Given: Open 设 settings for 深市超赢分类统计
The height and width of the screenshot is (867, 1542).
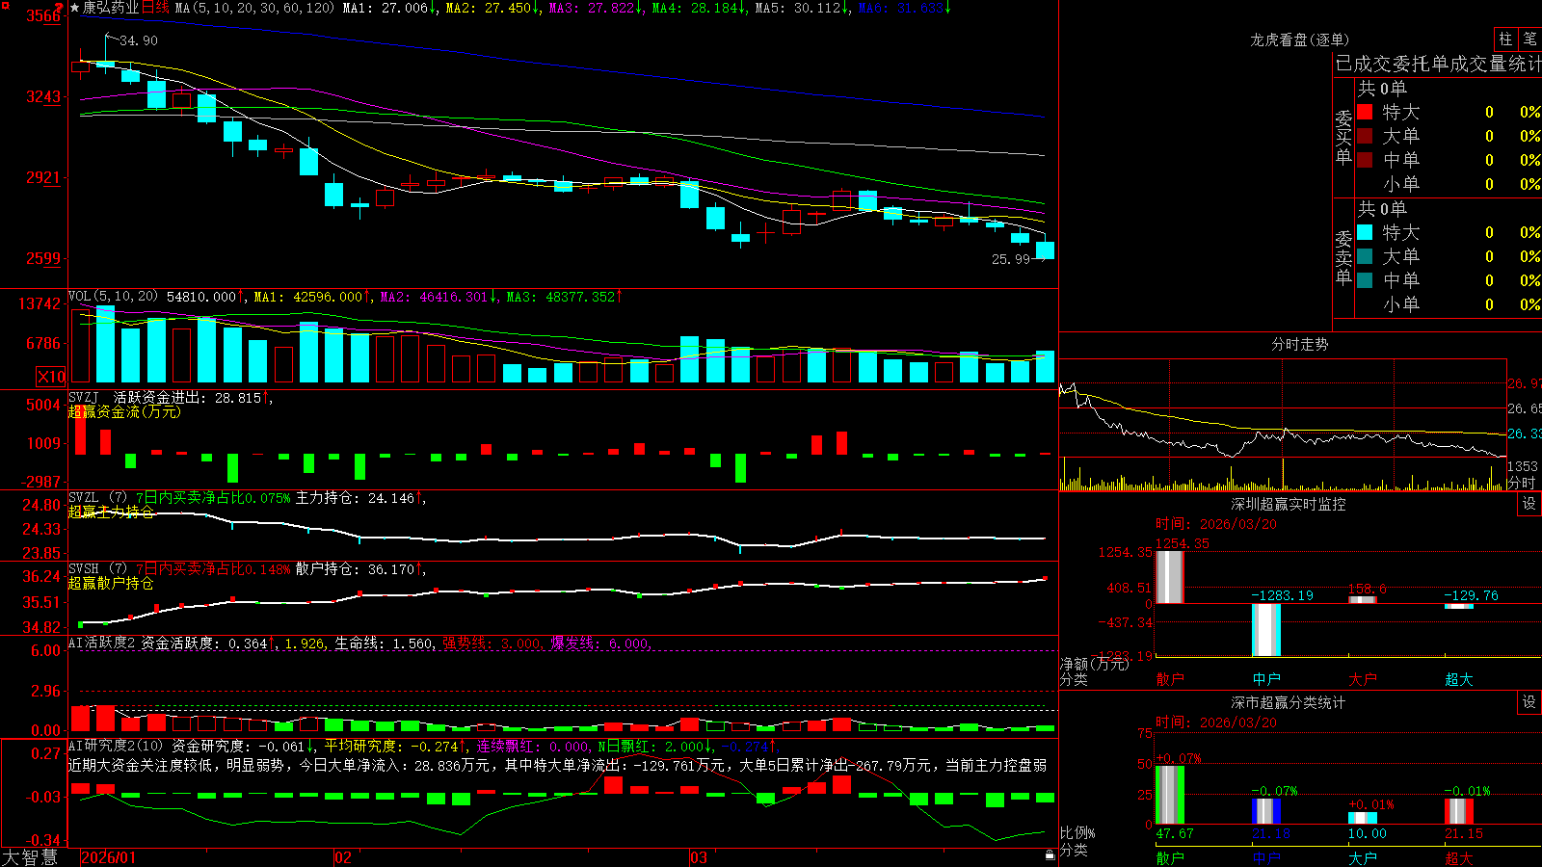Looking at the screenshot, I should (x=1529, y=702).
